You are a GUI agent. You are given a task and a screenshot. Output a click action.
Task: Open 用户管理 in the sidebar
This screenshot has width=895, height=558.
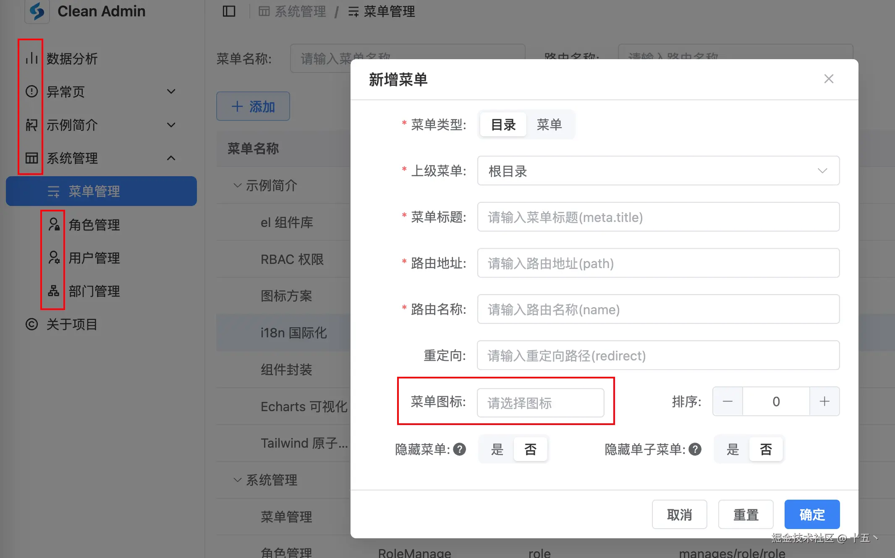[x=94, y=258]
